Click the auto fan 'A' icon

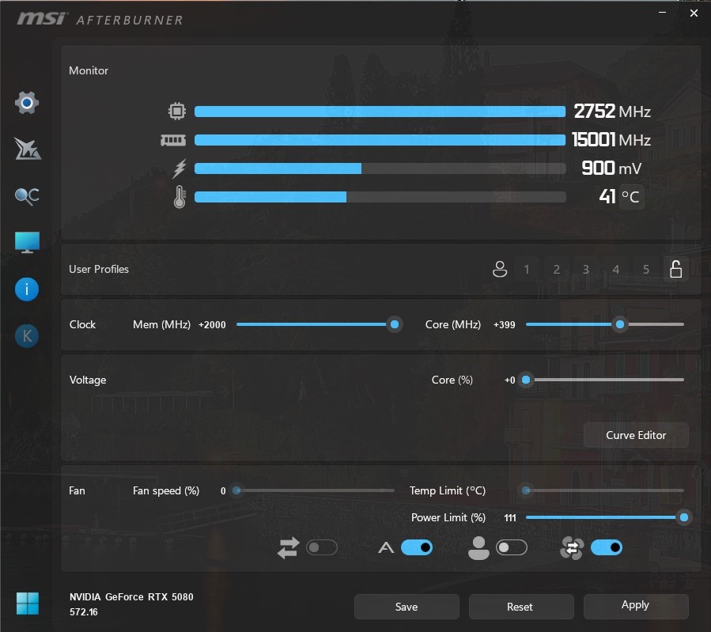386,548
